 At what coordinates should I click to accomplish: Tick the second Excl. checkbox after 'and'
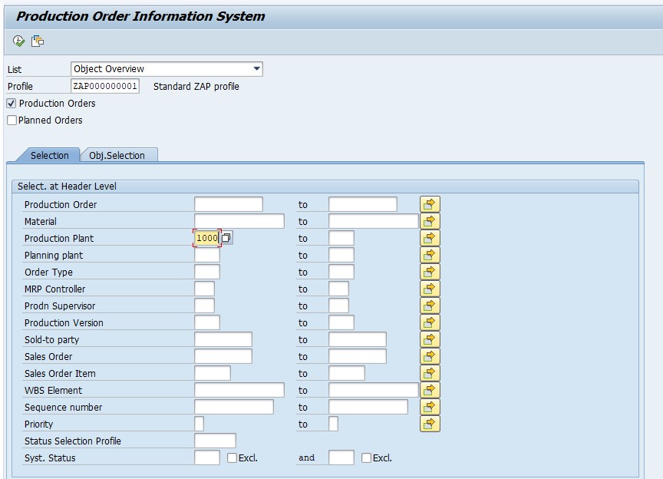pyautogui.click(x=366, y=458)
